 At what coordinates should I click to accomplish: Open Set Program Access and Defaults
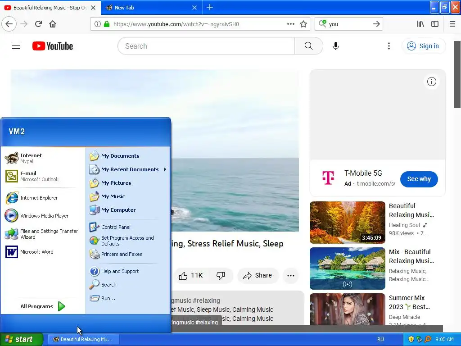[128, 241]
